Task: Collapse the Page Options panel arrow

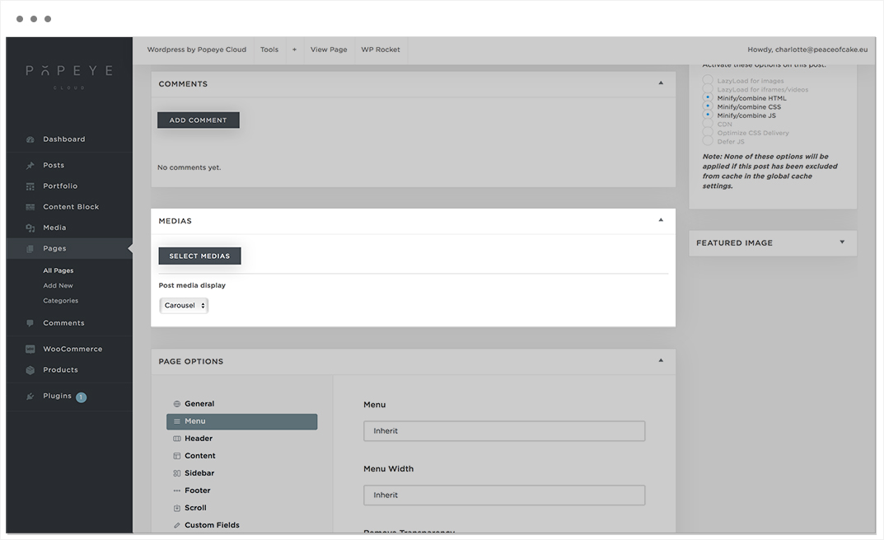Action: coord(661,361)
